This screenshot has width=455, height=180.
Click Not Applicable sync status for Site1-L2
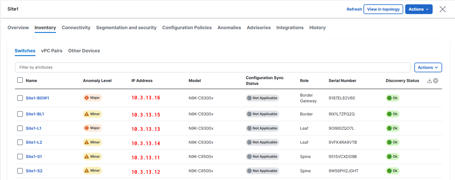coord(262,142)
